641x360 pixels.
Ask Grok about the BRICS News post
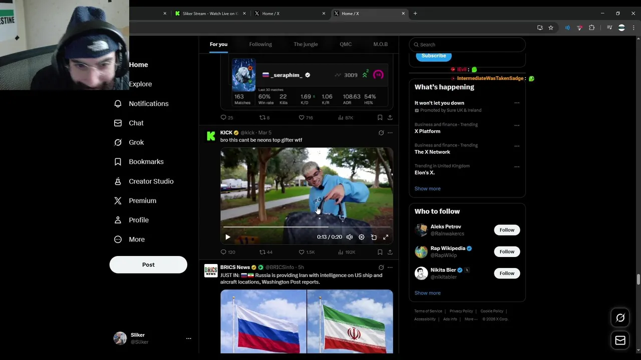381,267
